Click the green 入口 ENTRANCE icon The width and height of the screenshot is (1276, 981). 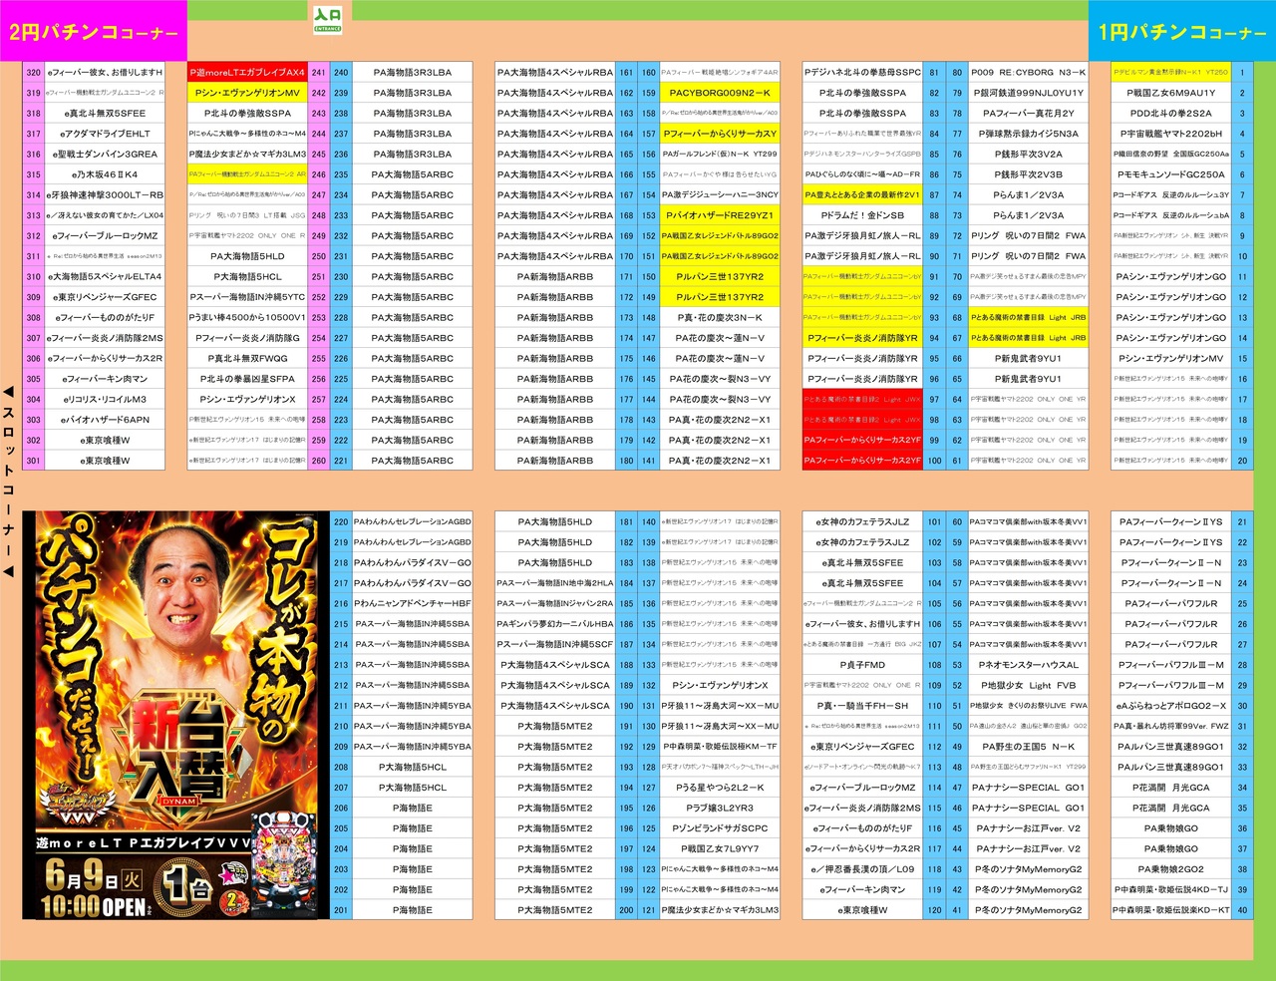(x=327, y=20)
